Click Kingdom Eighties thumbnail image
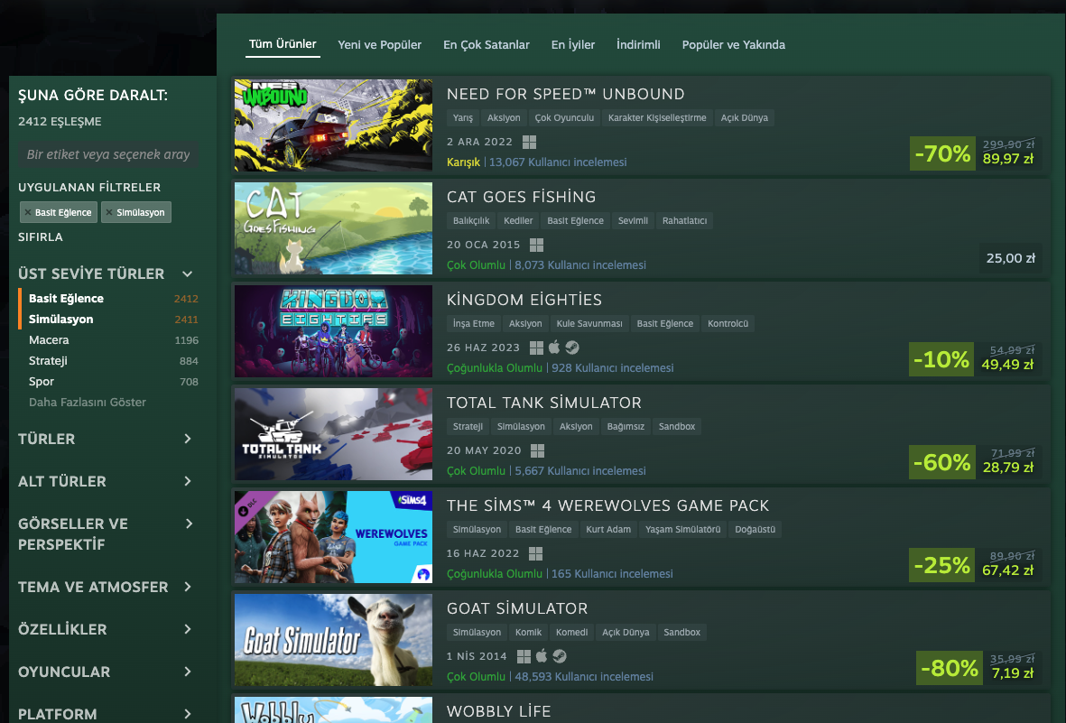 coord(333,331)
